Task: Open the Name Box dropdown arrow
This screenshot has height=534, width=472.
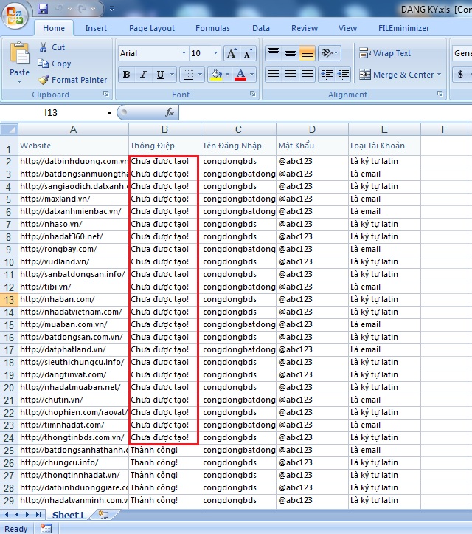Action: click(110, 113)
